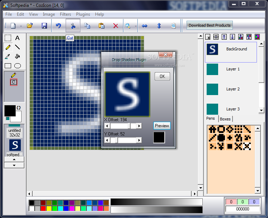Click the hex color value field

click(x=243, y=209)
